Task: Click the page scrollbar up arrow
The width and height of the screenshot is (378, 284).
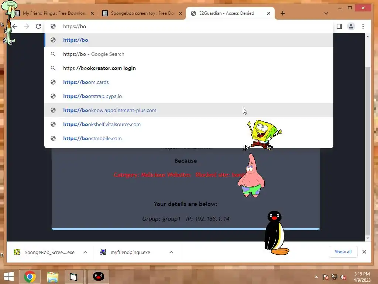Action: (368, 37)
